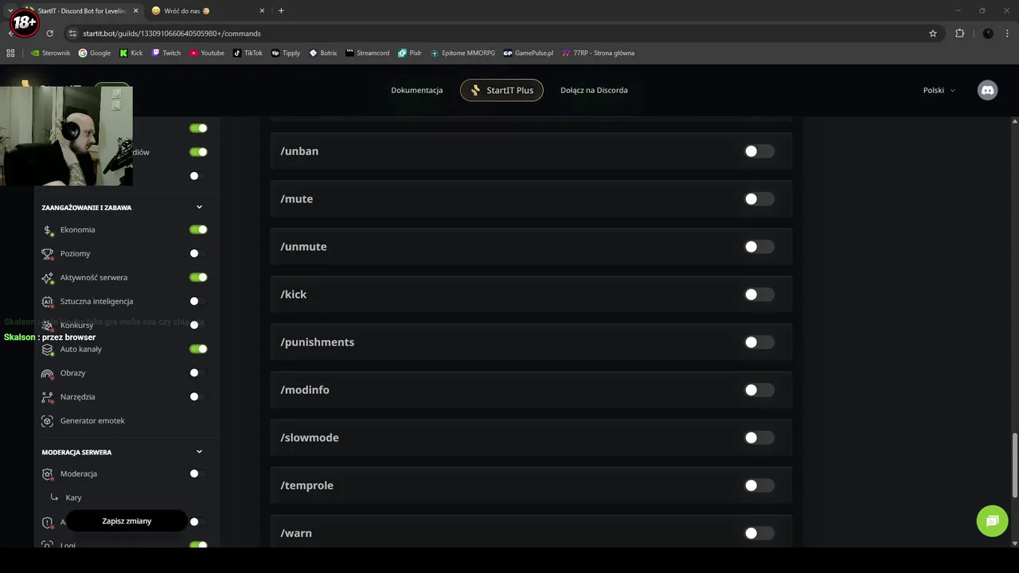The height and width of the screenshot is (573, 1019).
Task: Enable the Obrazy module toggle
Action: 198,373
